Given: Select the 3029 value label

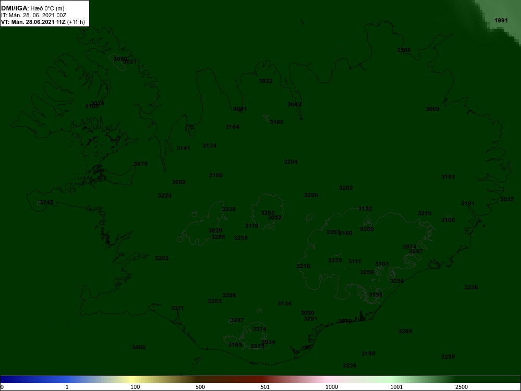Looking at the screenshot, I should click(x=215, y=231).
